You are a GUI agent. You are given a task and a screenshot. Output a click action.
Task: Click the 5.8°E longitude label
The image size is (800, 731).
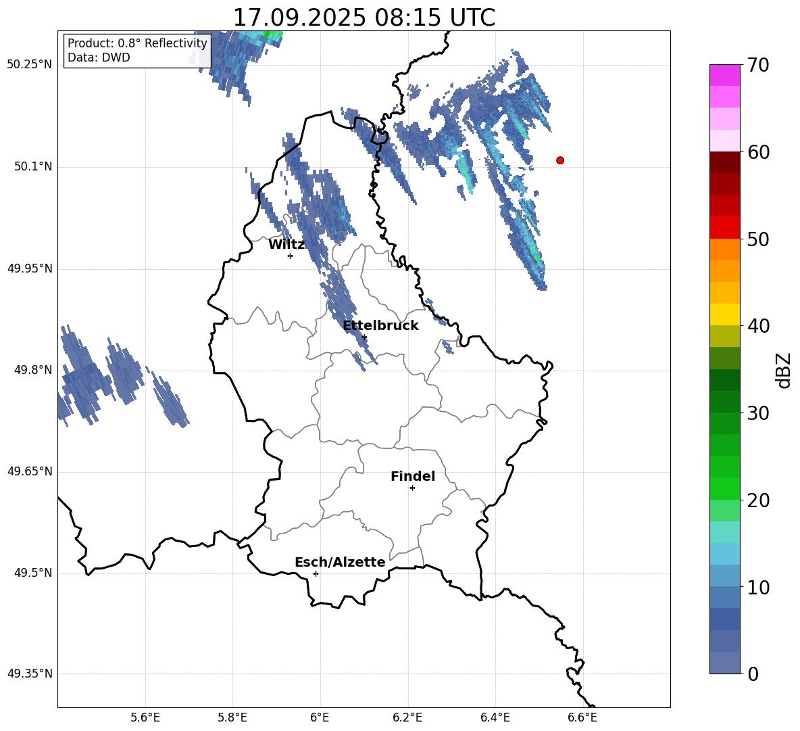232,717
